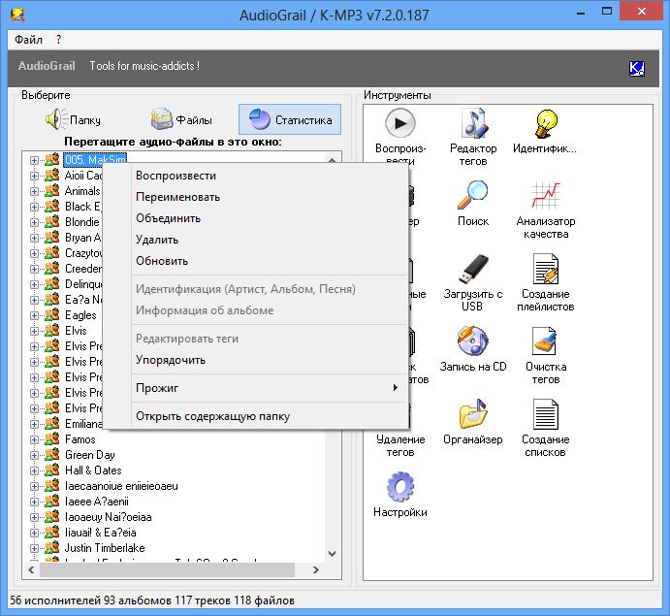Image resolution: width=670 pixels, height=616 pixels.
Task: Open the ? help menu
Action: [x=58, y=40]
